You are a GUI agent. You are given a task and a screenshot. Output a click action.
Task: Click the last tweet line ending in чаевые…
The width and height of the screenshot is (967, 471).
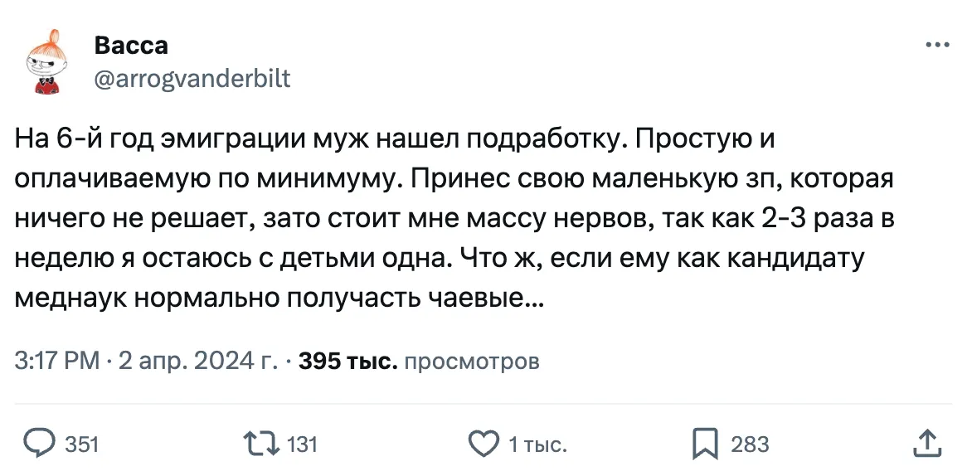pos(280,298)
